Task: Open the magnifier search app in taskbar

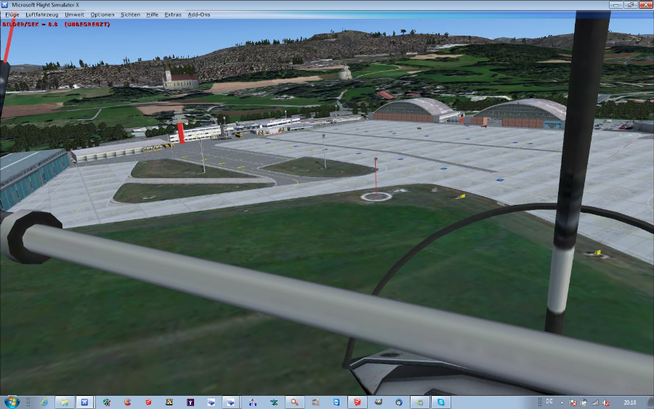Action: [294, 402]
